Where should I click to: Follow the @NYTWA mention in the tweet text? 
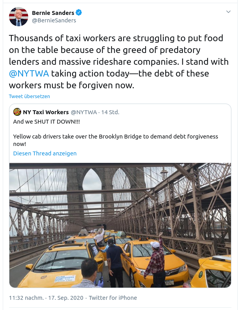pyautogui.click(x=28, y=73)
